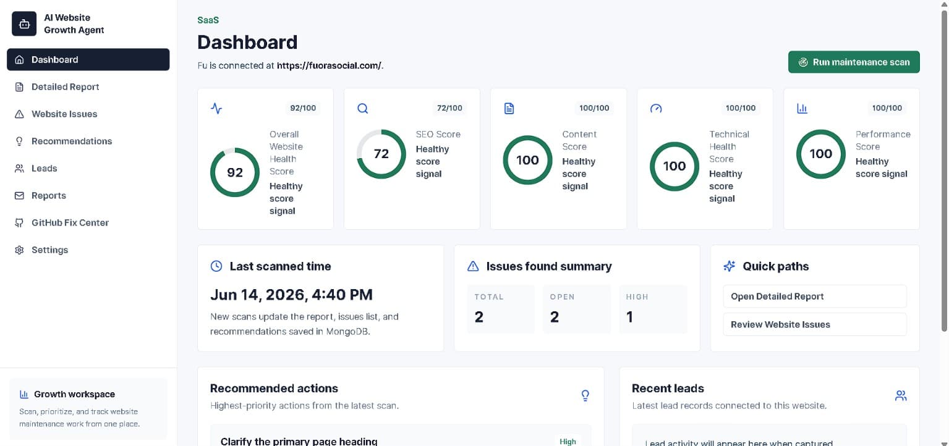This screenshot has width=949, height=446.
Task: Open Settings from the sidebar
Action: (88, 250)
